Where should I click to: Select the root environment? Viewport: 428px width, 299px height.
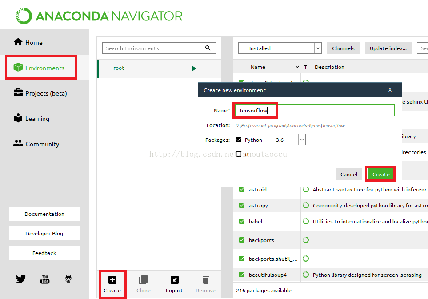[159, 68]
